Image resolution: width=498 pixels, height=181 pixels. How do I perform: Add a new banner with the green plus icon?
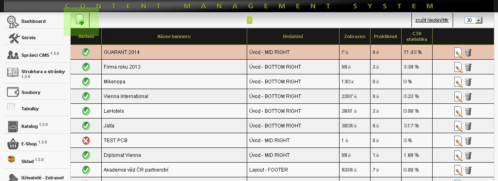click(80, 20)
